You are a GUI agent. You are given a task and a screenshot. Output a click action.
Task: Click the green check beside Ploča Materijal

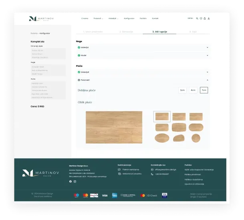pyautogui.click(x=79, y=72)
